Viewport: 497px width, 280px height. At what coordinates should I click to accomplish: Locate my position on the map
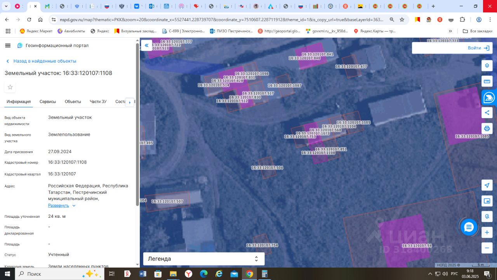(x=487, y=185)
